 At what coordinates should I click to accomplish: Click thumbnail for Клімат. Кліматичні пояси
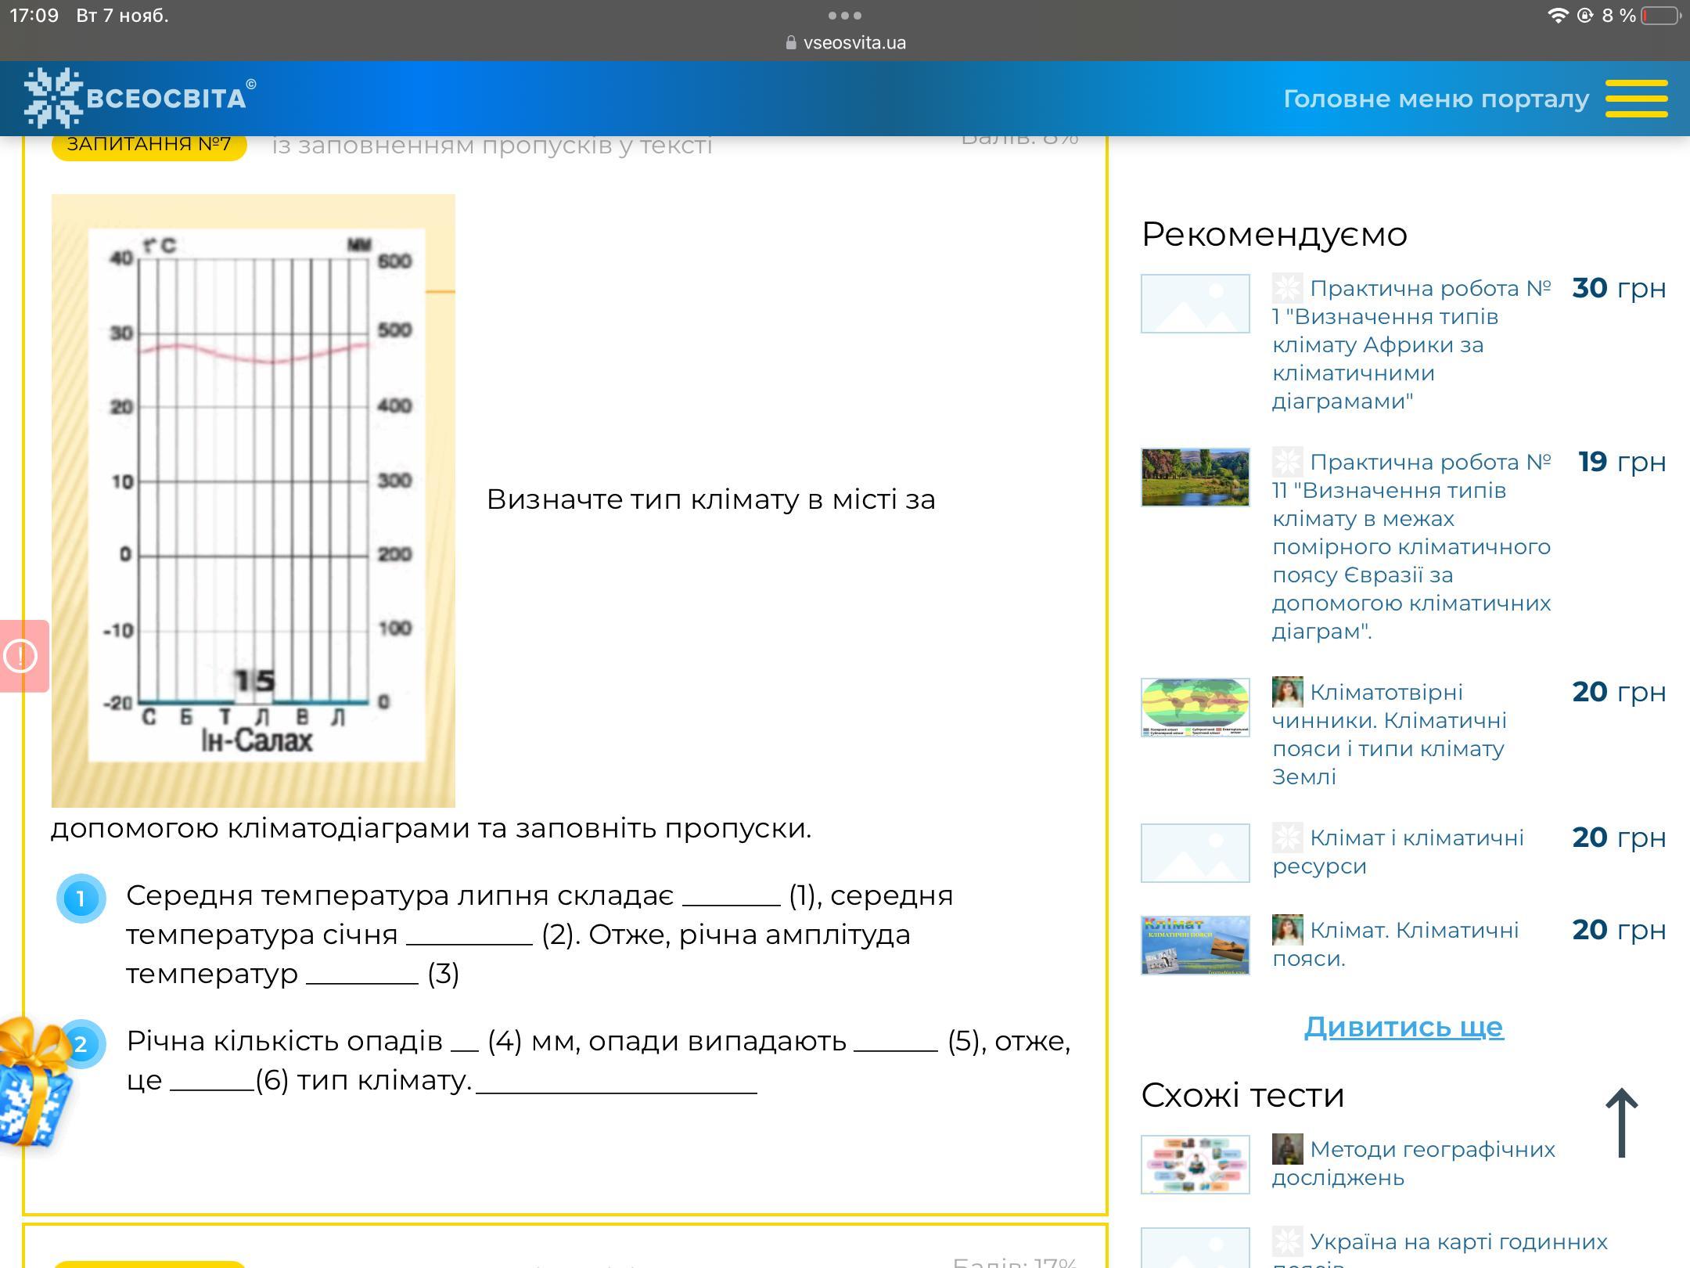(1196, 946)
